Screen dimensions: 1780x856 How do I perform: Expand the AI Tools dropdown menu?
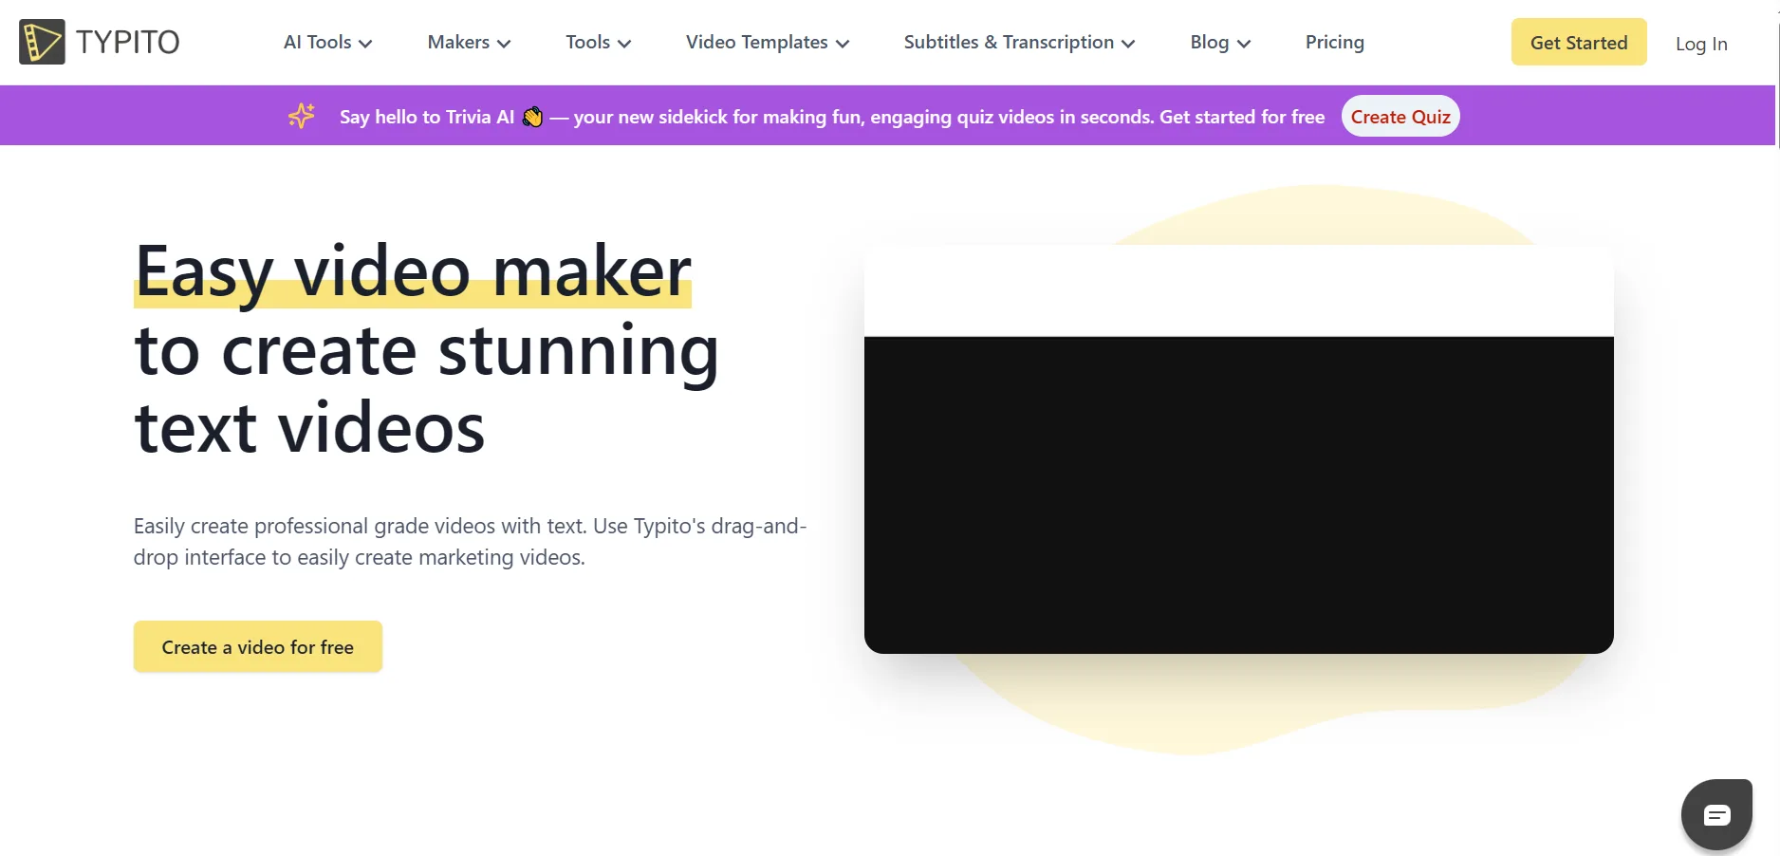click(327, 42)
